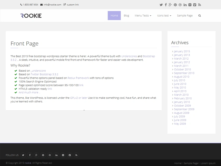Click the search magnifier icon in navigation

pos(200,16)
